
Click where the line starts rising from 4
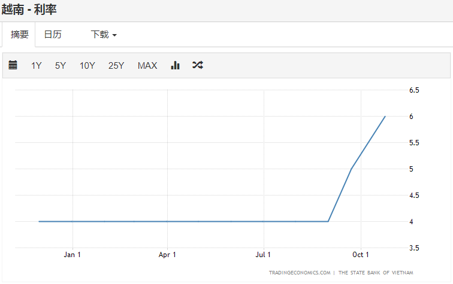(x=328, y=221)
